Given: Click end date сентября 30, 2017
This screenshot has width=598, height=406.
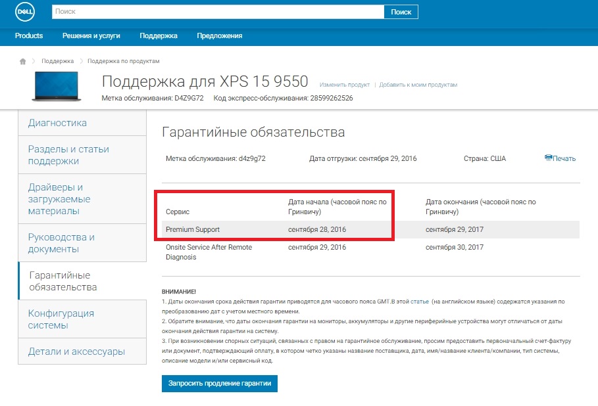Looking at the screenshot, I should (454, 247).
